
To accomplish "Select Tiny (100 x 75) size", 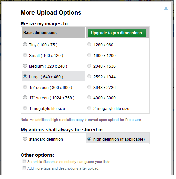I will click(x=25, y=44).
